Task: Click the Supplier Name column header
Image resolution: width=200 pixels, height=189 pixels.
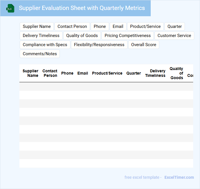Action: pyautogui.click(x=30, y=73)
